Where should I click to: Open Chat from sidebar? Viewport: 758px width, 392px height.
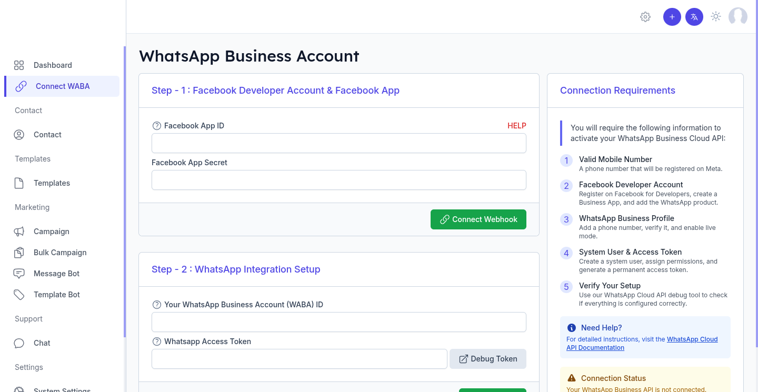(x=62, y=343)
